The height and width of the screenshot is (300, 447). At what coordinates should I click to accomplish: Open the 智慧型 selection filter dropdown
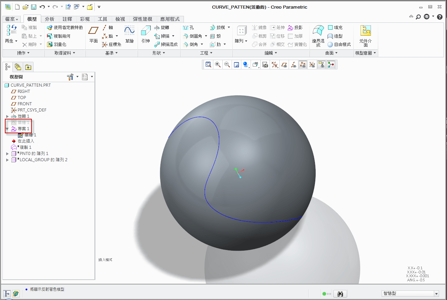(436, 294)
